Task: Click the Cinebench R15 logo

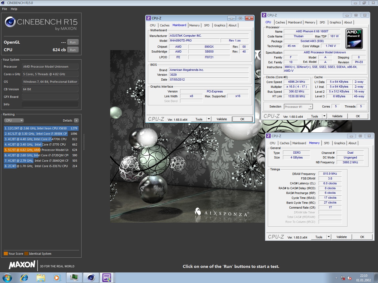Action: coord(41,23)
